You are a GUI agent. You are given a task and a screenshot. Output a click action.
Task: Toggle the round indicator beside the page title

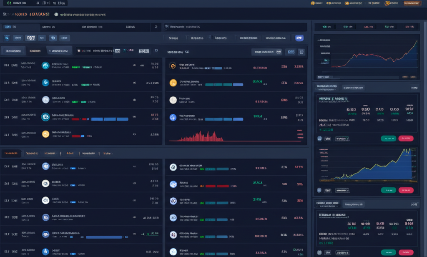[56, 14]
